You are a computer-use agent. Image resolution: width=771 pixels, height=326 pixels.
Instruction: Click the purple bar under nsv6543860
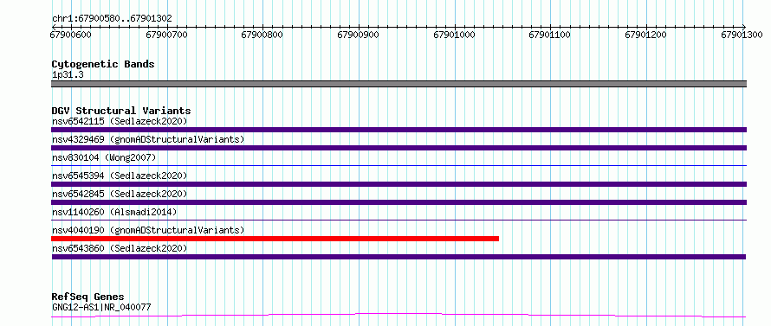click(x=398, y=257)
